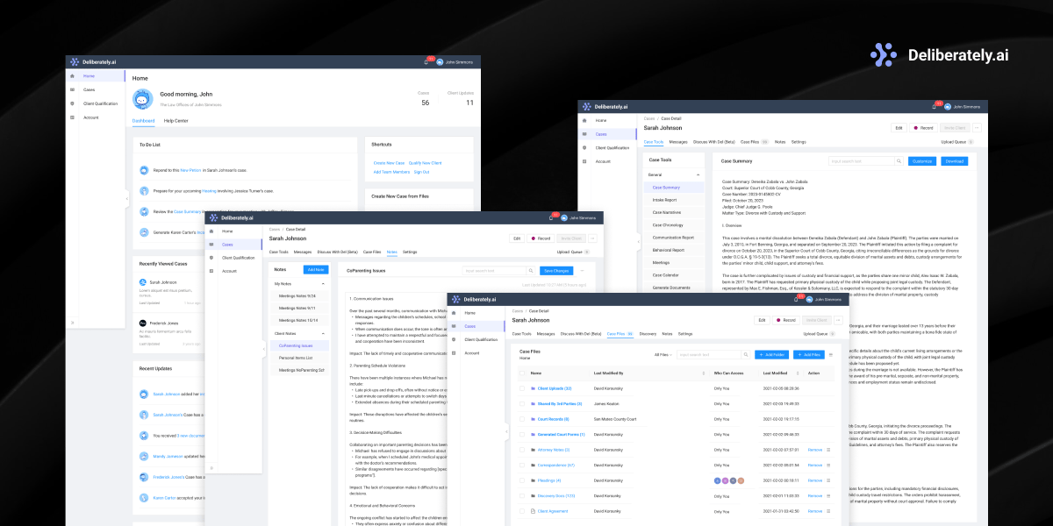Click the Record button in Case Summary window
1053x526 pixels.
point(923,128)
